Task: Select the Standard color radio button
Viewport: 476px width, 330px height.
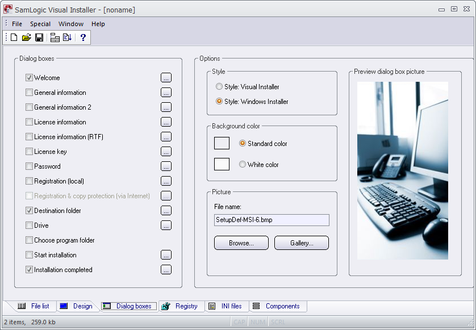Action: tap(242, 143)
